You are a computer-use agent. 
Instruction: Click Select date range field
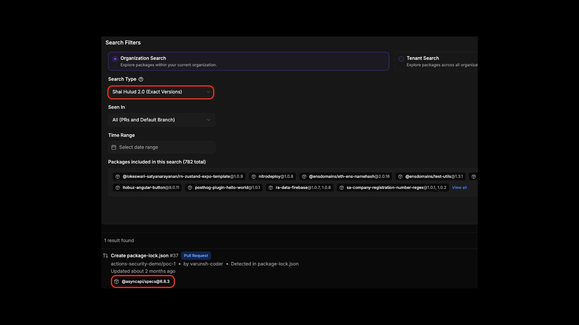(x=161, y=147)
